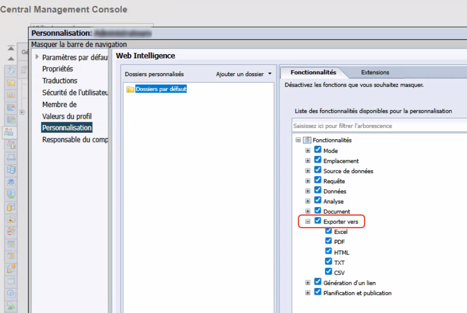Viewport: 467px width, 313px height.
Task: Switch to the Extensions tab
Action: pyautogui.click(x=375, y=72)
